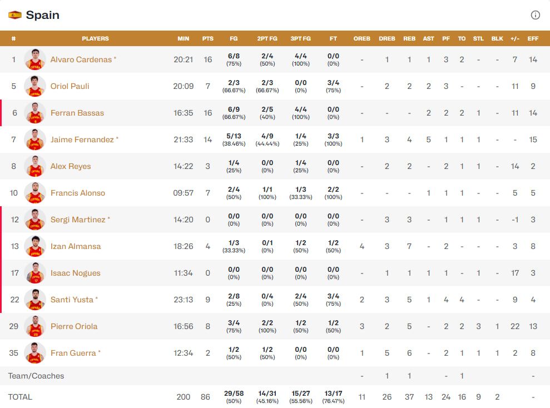The height and width of the screenshot is (408, 550).
Task: Click the PLAYERS column header
Action: click(95, 39)
